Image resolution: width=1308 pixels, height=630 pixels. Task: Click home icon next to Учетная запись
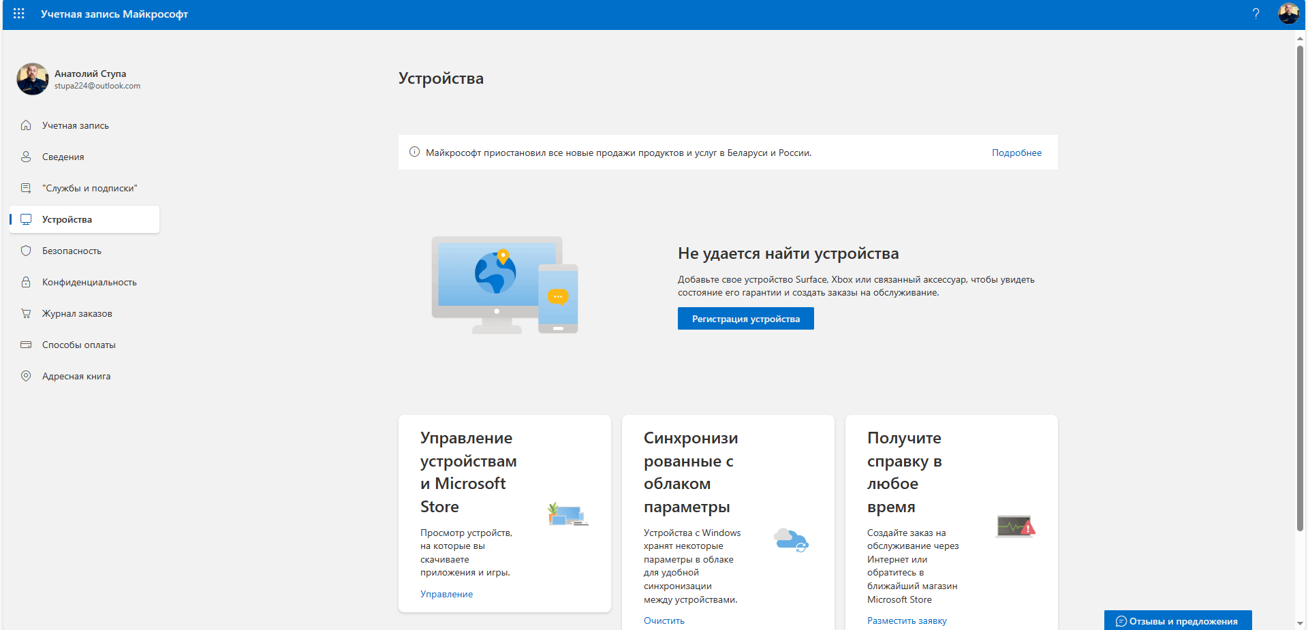pos(26,125)
